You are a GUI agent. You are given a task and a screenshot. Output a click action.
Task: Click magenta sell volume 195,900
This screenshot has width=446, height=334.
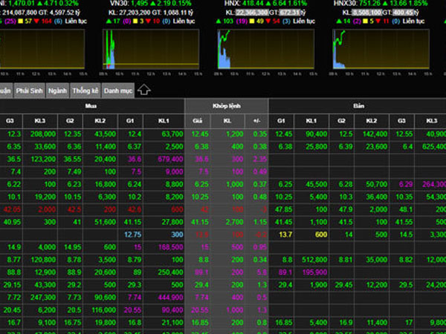click(315, 272)
